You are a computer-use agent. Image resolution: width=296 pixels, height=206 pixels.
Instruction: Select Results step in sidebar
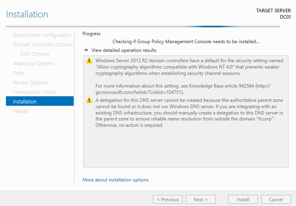point(21,111)
